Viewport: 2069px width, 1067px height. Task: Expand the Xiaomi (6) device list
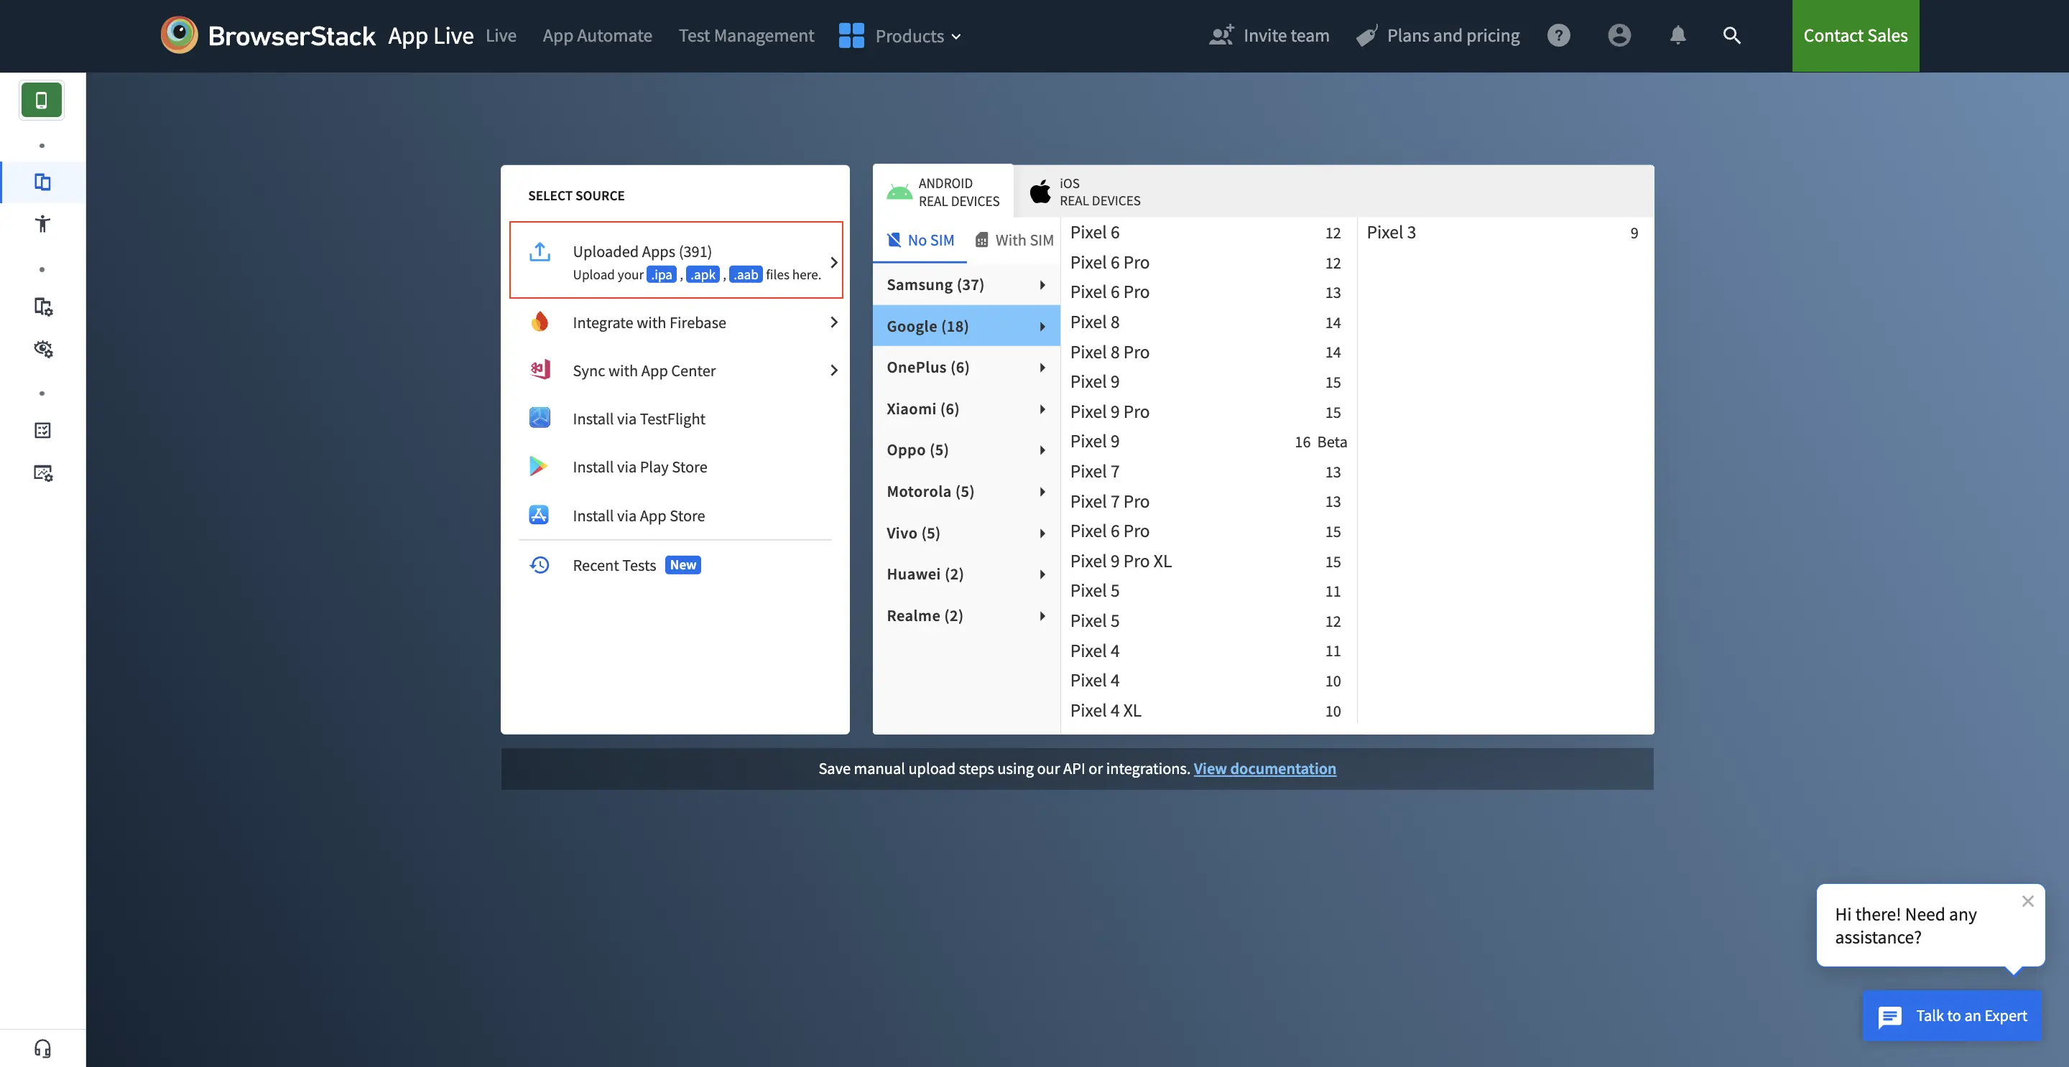(x=966, y=409)
